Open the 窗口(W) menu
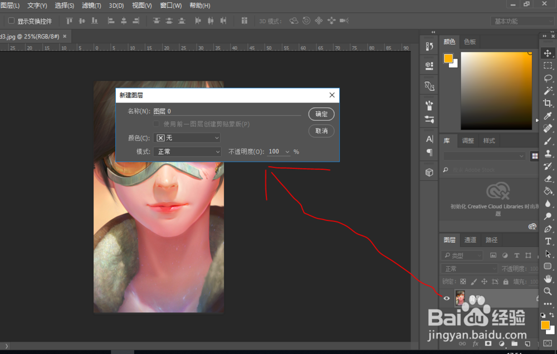Screen dimensions: 557x354 pos(171,6)
